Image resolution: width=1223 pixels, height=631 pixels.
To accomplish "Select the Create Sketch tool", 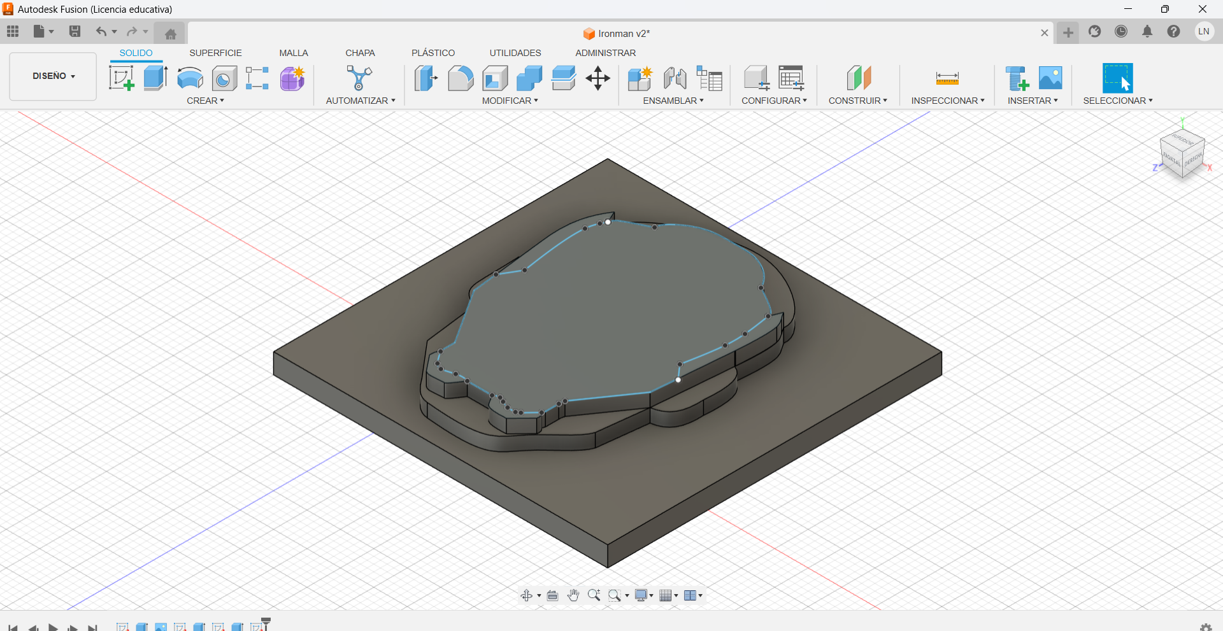I will 121,78.
